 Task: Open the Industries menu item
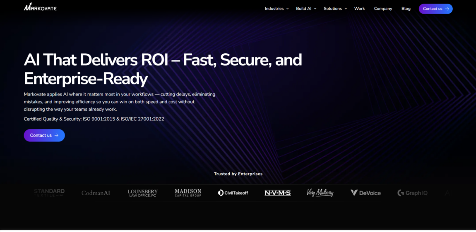274,9
